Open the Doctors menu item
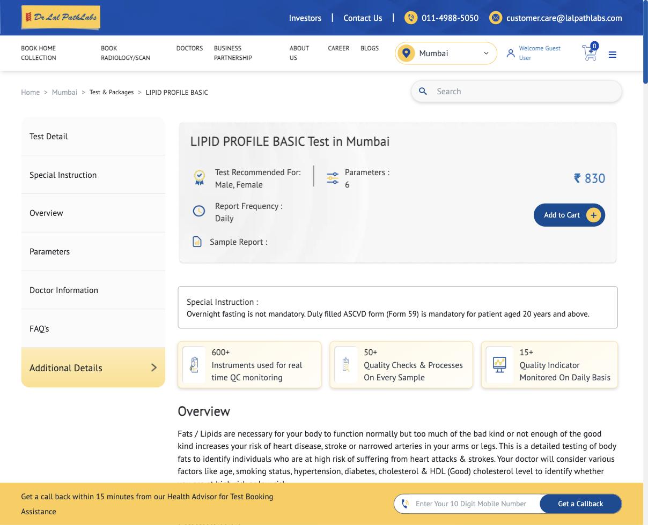This screenshot has width=648, height=525. 189,48
